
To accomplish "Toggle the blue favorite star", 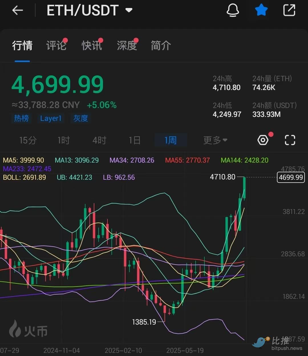I will pos(261,10).
